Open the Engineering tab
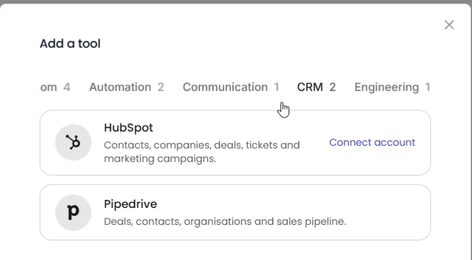 tap(392, 87)
